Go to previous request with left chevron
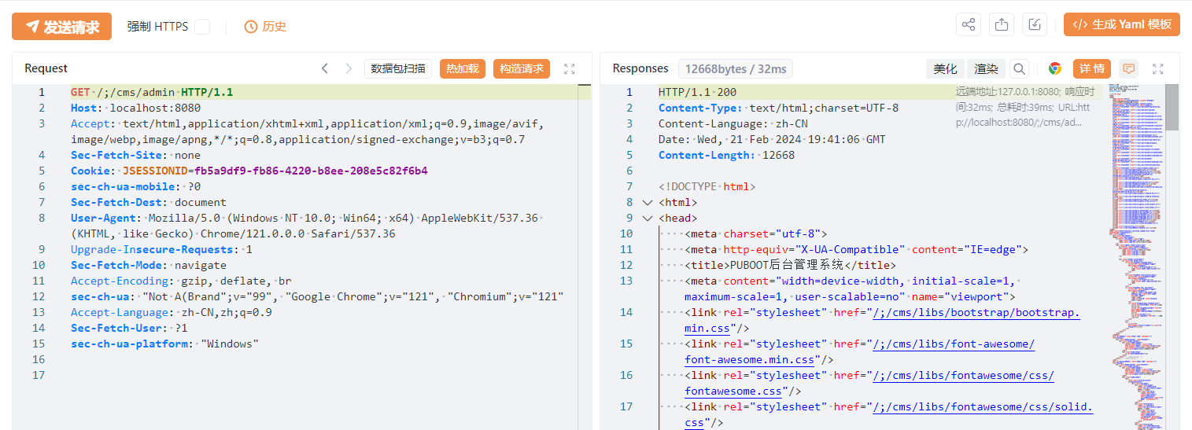This screenshot has height=430, width=1192. 325,68
